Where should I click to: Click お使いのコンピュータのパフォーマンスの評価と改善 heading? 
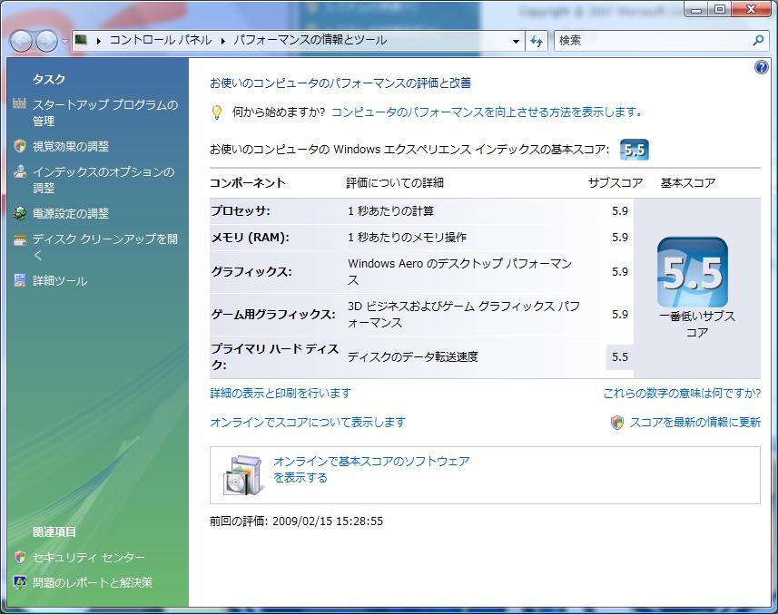click(340, 83)
